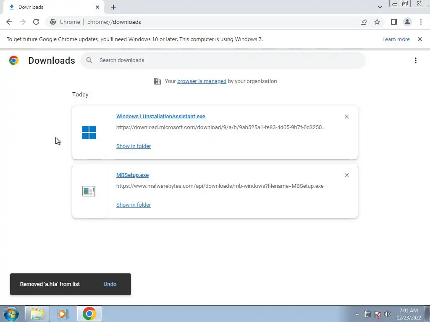Go back using the browser back arrow
This screenshot has height=322, width=430.
[9, 22]
